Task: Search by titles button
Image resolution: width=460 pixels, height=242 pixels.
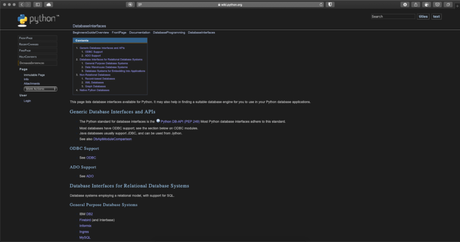Action: 423,16
